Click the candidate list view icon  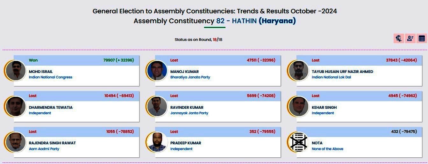(x=410, y=38)
